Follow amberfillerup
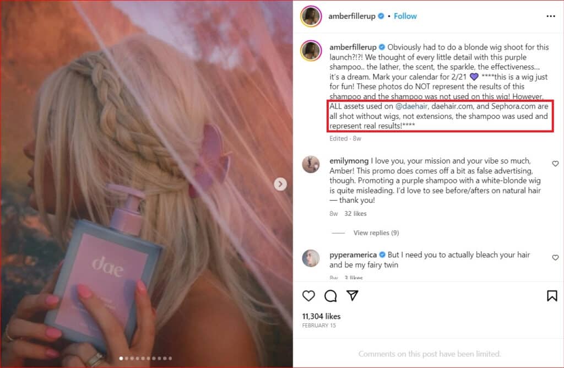 [x=405, y=16]
